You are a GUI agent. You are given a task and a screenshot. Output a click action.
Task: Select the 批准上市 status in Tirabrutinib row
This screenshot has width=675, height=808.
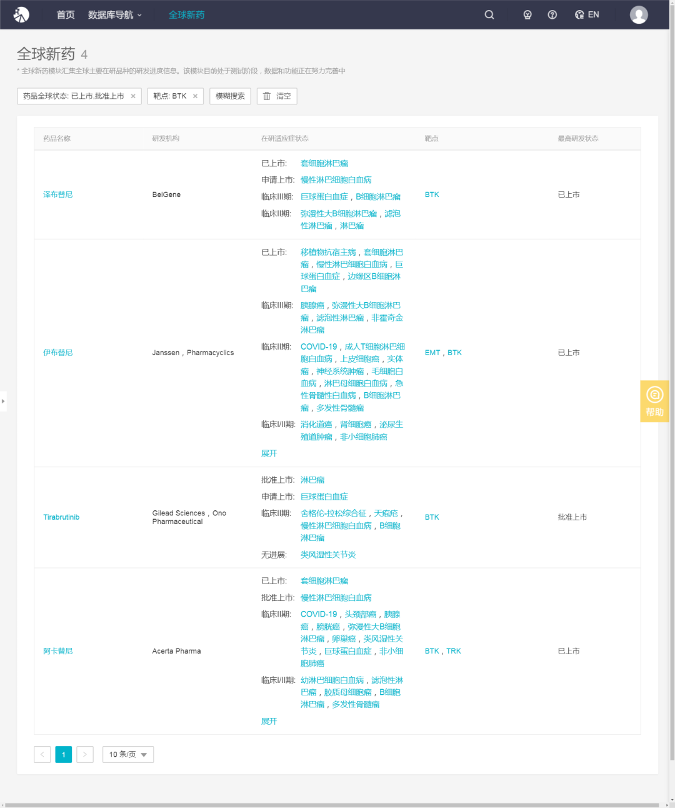[572, 517]
